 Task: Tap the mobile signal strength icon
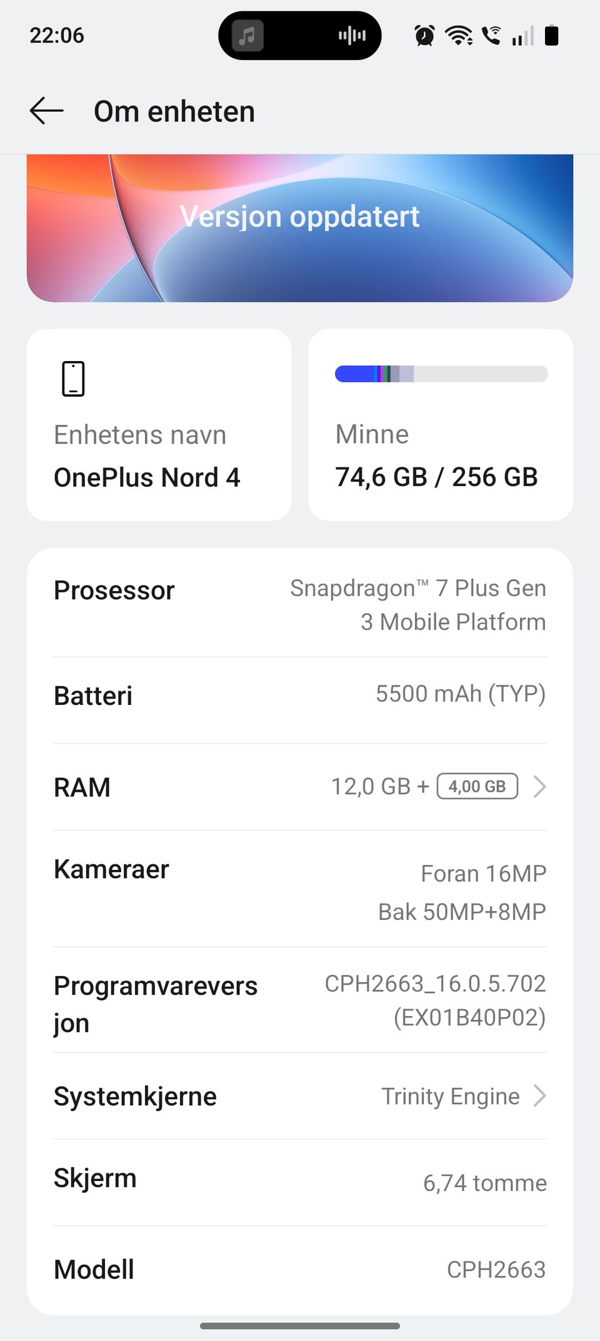[x=523, y=36]
